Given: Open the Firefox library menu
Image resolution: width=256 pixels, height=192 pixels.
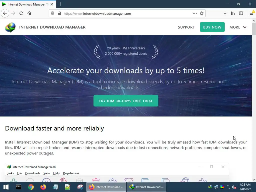Looking at the screenshot, I should pos(233,13).
